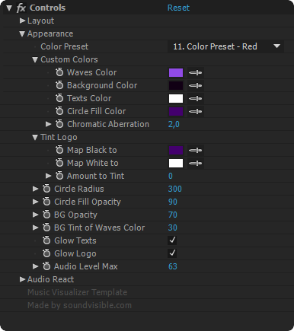
Task: Click the Amount to Tint value 0
Action: pos(171,176)
